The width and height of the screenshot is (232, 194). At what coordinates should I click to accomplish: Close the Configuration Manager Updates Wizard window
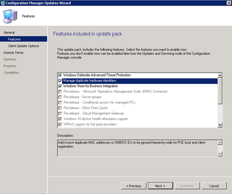[x=229, y=3]
